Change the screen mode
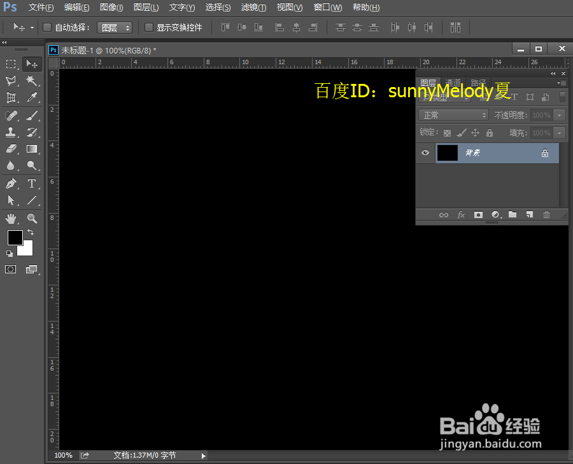The width and height of the screenshot is (573, 464). (31, 270)
